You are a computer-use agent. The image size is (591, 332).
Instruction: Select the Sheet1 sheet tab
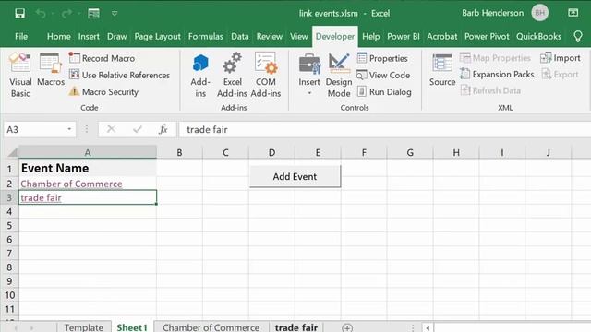coord(132,326)
